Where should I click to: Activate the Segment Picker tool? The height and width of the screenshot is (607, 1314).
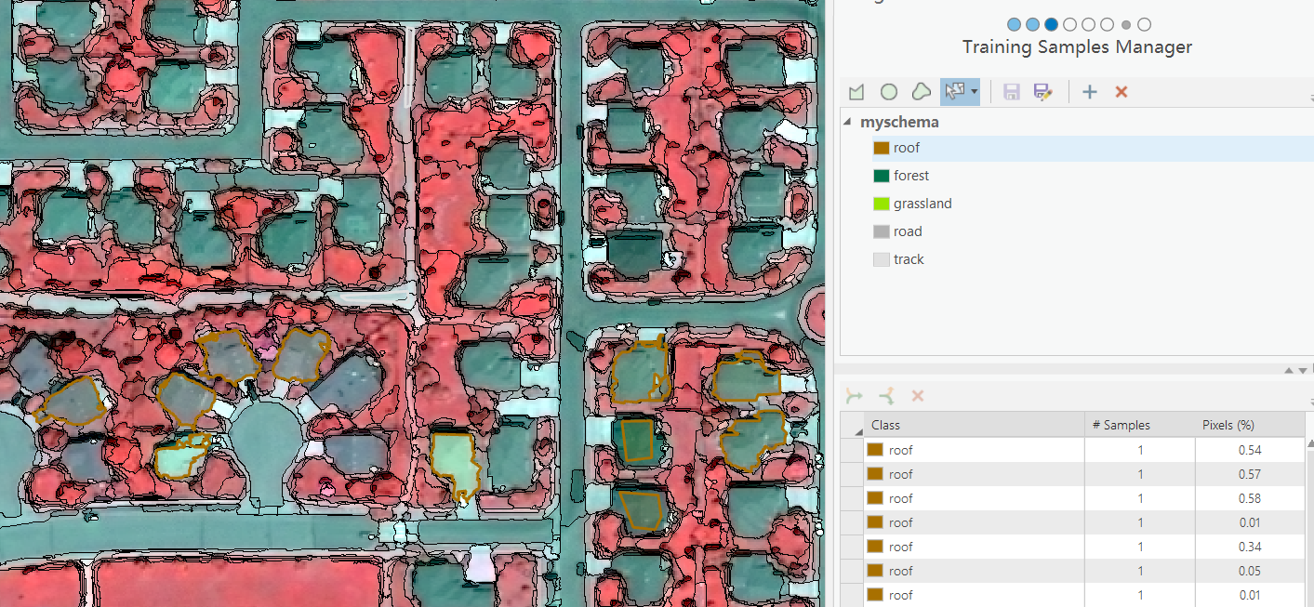(956, 91)
